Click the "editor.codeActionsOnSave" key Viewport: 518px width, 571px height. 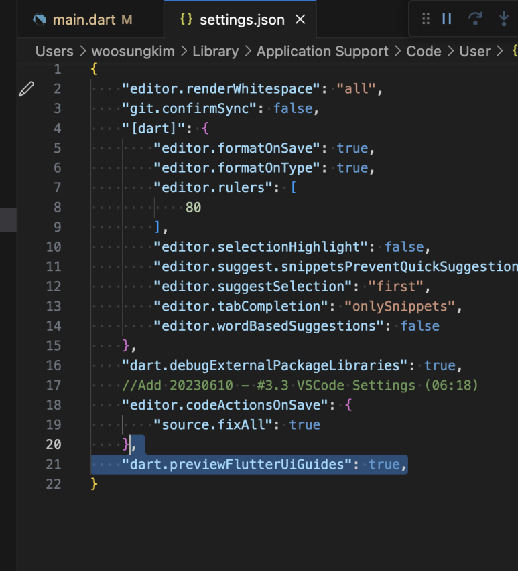pos(225,405)
